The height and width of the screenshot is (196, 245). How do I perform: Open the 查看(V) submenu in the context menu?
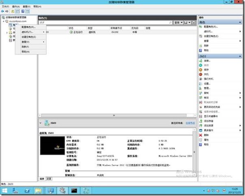(x=31, y=42)
